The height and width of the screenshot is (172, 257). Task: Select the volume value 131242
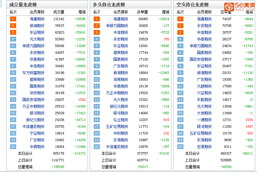59,19
